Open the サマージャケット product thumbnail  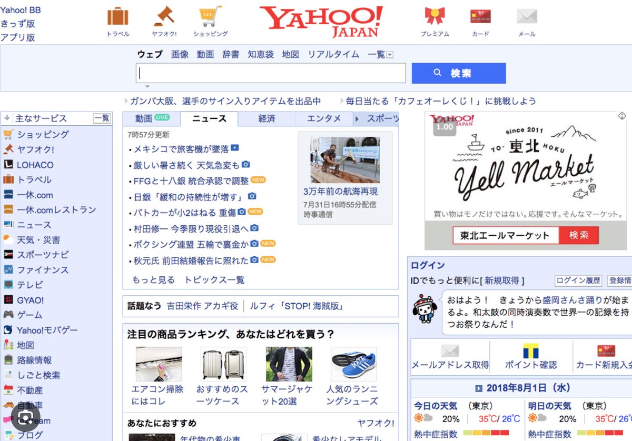pos(289,364)
